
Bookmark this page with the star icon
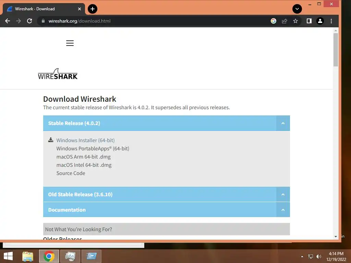(x=295, y=21)
